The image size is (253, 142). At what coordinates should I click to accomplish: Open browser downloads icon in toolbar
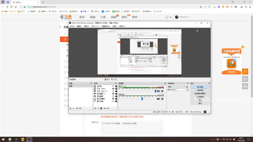point(242,7)
